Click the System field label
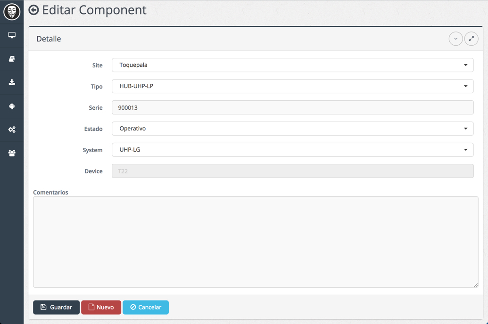488x324 pixels. [92, 150]
